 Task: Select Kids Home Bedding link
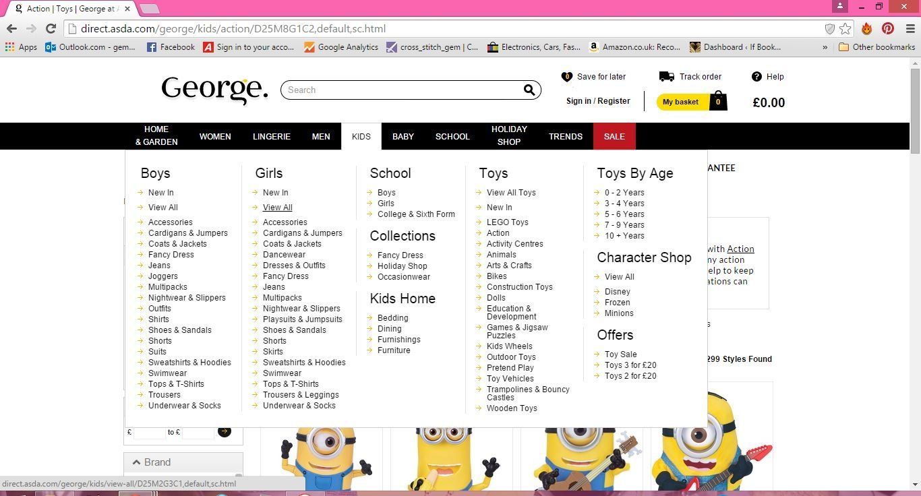coord(392,318)
